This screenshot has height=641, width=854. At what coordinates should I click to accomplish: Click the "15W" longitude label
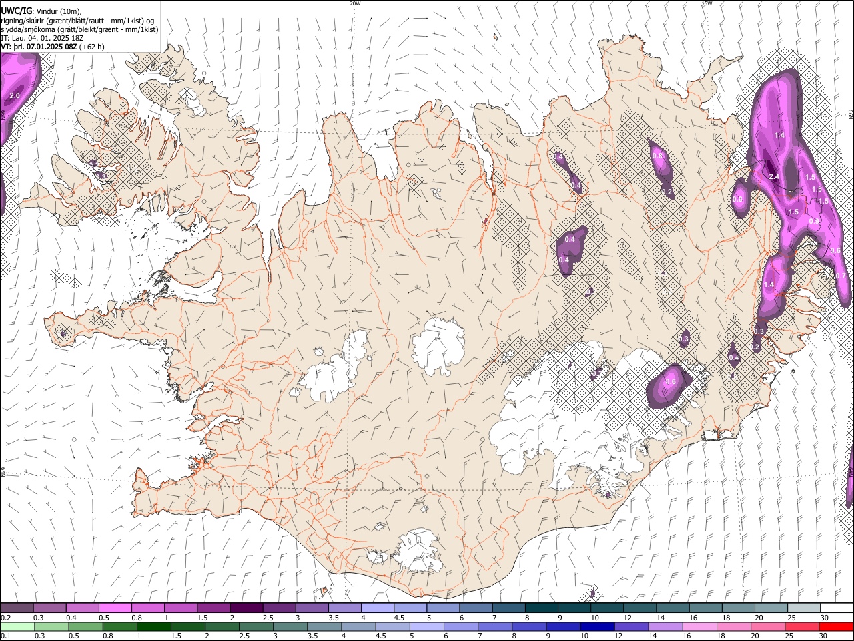click(707, 3)
